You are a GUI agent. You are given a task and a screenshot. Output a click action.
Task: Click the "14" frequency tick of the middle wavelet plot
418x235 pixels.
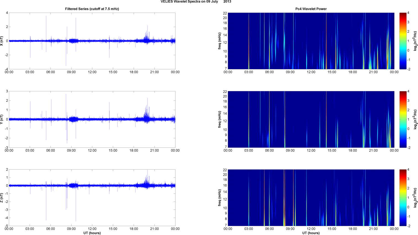click(225, 113)
